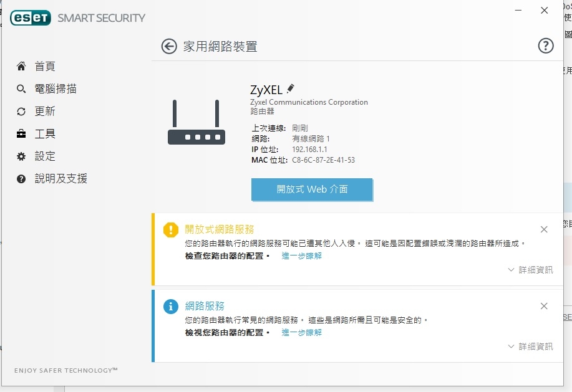Image resolution: width=572 pixels, height=392 pixels.
Task: Dismiss the 網路服務 info card
Action: [544, 306]
